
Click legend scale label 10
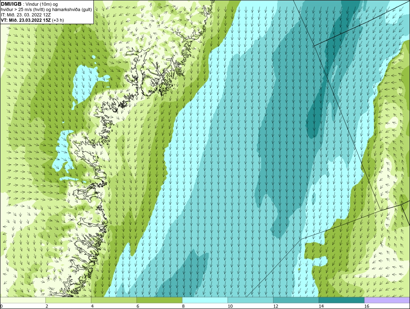click(230, 306)
